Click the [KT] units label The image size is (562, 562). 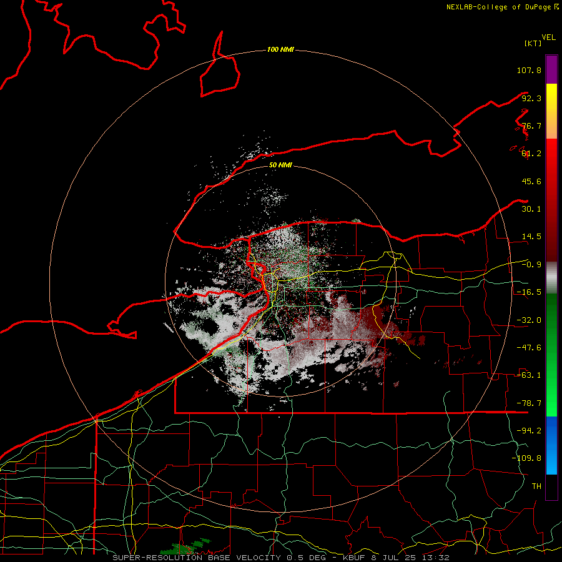coord(533,43)
